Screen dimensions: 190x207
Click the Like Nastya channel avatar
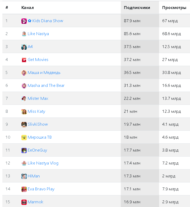[24, 34]
